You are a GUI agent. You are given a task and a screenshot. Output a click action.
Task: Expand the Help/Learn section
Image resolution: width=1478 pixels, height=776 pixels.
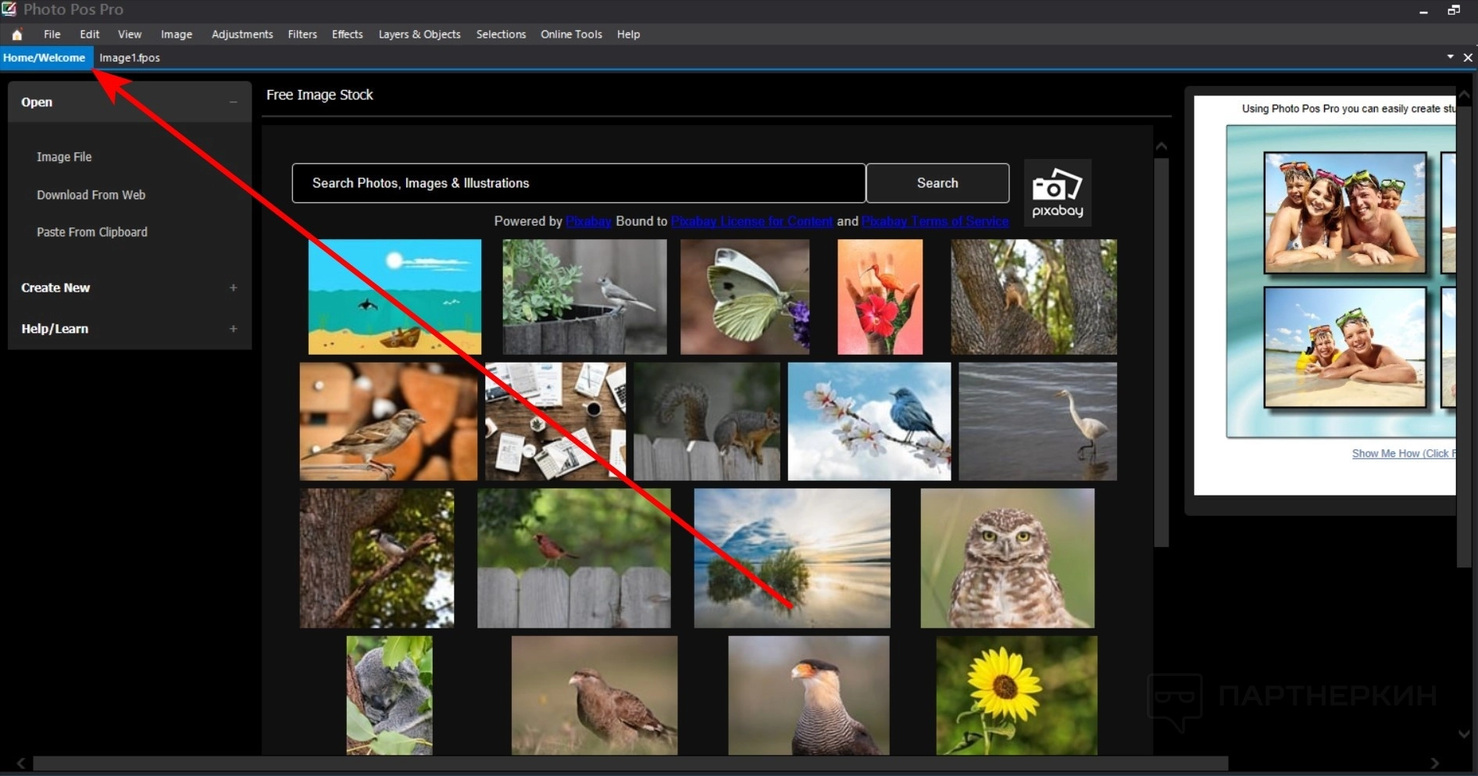233,329
